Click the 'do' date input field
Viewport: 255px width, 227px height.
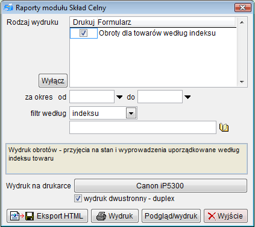pos(160,97)
